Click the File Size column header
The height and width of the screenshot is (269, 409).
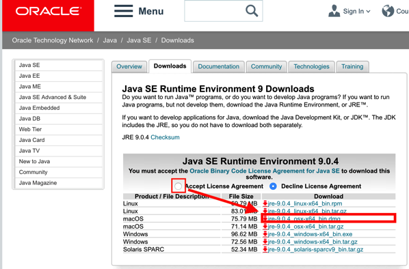(241, 196)
